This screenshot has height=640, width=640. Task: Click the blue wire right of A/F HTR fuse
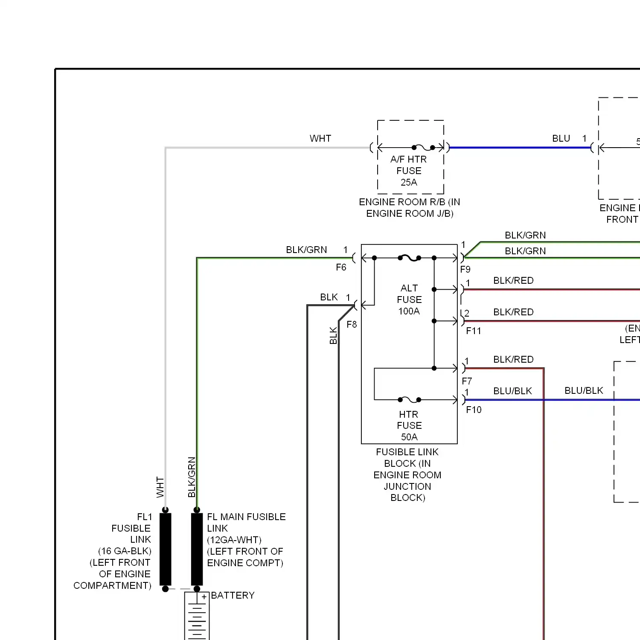[x=520, y=148]
